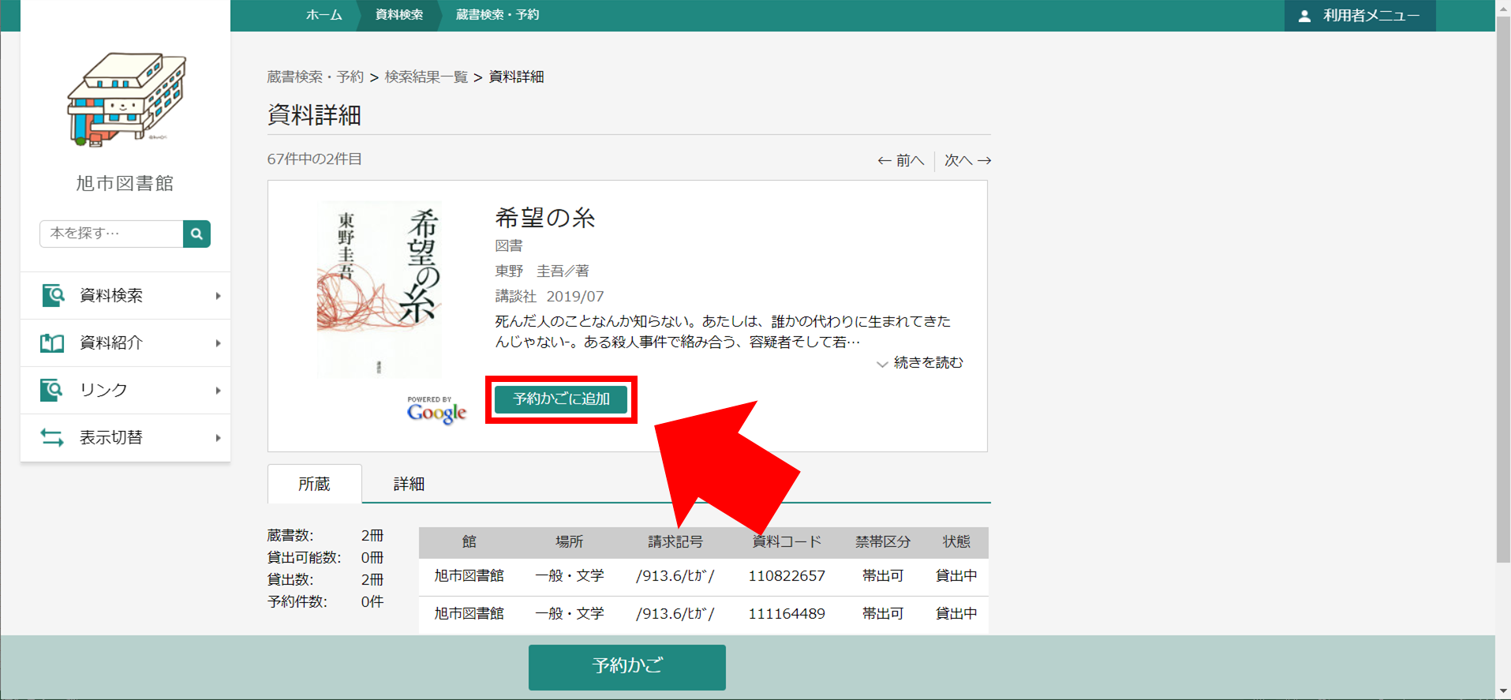1511x700 pixels.
Task: Open the 利用者メニュー menu
Action: (1360, 16)
